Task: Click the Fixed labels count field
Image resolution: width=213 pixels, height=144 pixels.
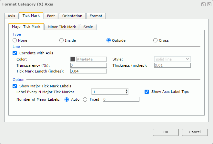Action: [121, 99]
